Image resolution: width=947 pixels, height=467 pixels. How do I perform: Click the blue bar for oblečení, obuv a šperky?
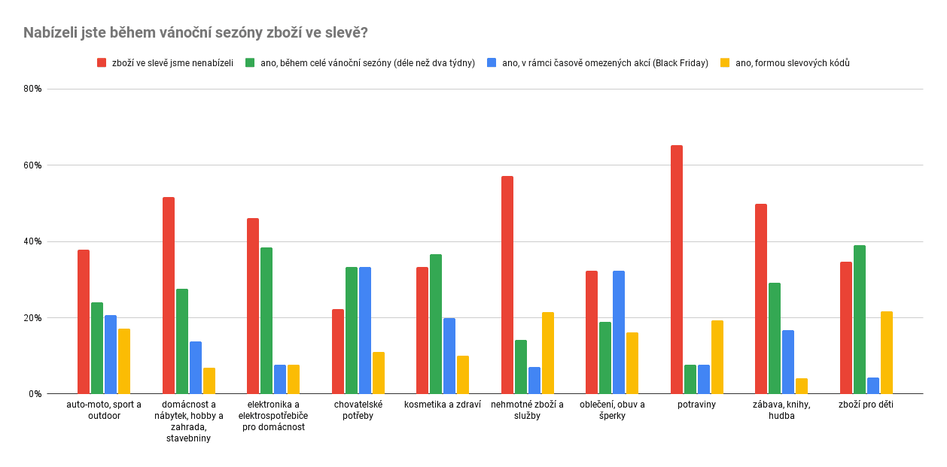[619, 332]
